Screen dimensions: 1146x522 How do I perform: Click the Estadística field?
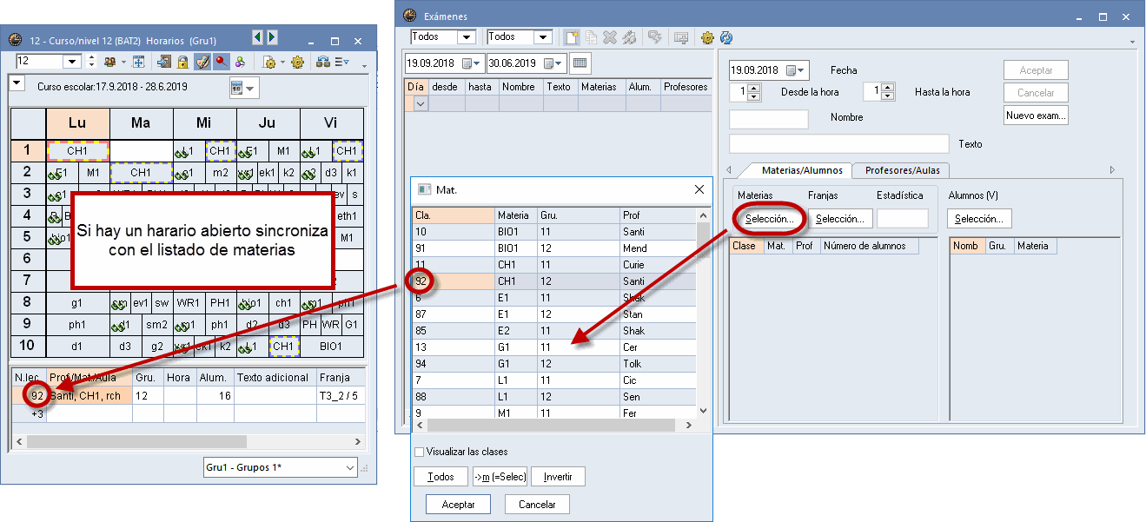[903, 219]
